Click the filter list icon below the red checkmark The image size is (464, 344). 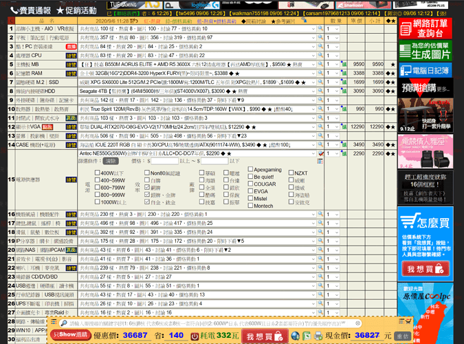coord(320,161)
